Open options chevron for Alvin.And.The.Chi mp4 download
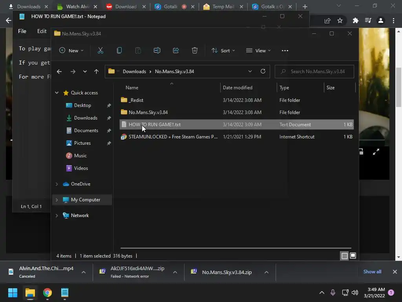Viewport: 402px width, 302px height. 84,272
